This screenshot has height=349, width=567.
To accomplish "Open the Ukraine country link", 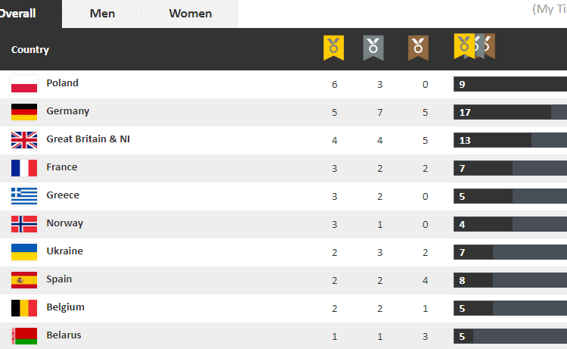I will (65, 251).
